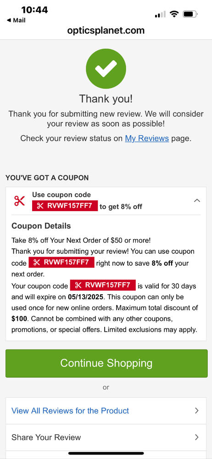Tap the coupon code badge before 'is valid for 30 days'

[103, 285]
